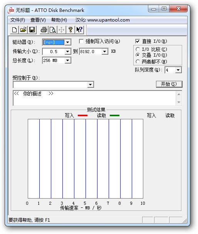Open the 查看(V) menu

coord(38,20)
